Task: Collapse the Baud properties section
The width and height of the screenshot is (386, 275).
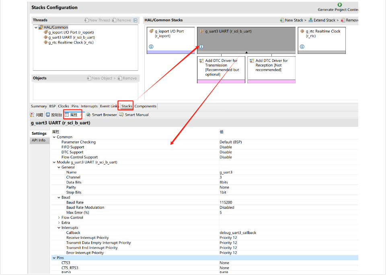Action: tap(59, 197)
